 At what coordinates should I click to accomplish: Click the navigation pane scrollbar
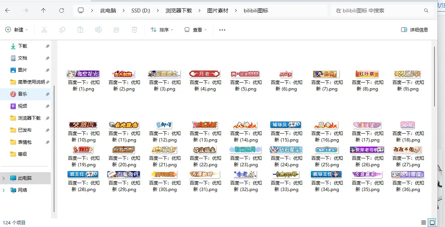click(54, 149)
